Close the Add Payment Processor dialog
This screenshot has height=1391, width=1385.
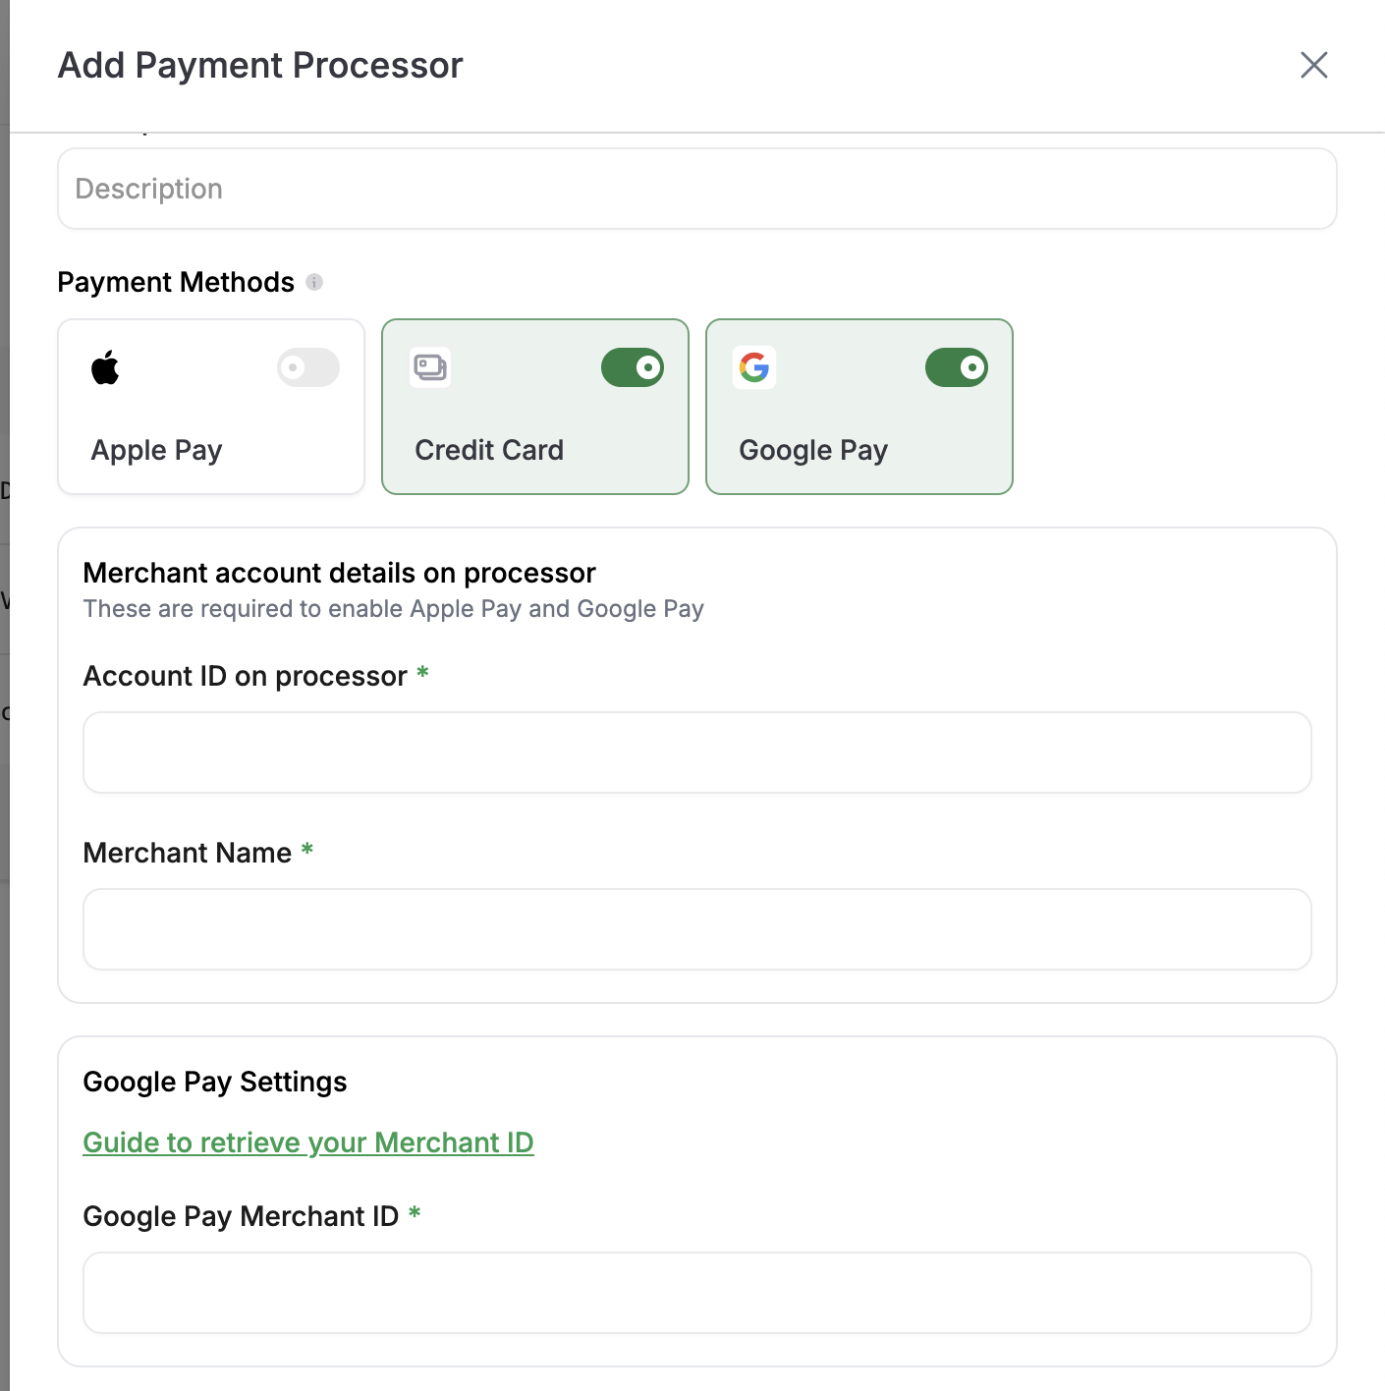pos(1314,65)
